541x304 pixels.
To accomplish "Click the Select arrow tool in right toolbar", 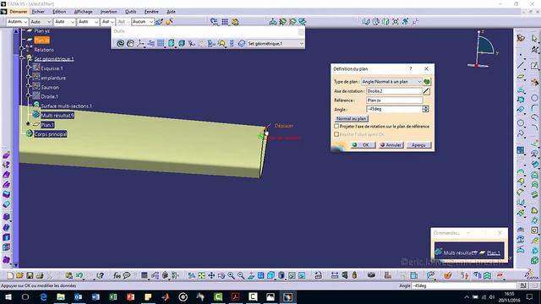I will 534,38.
